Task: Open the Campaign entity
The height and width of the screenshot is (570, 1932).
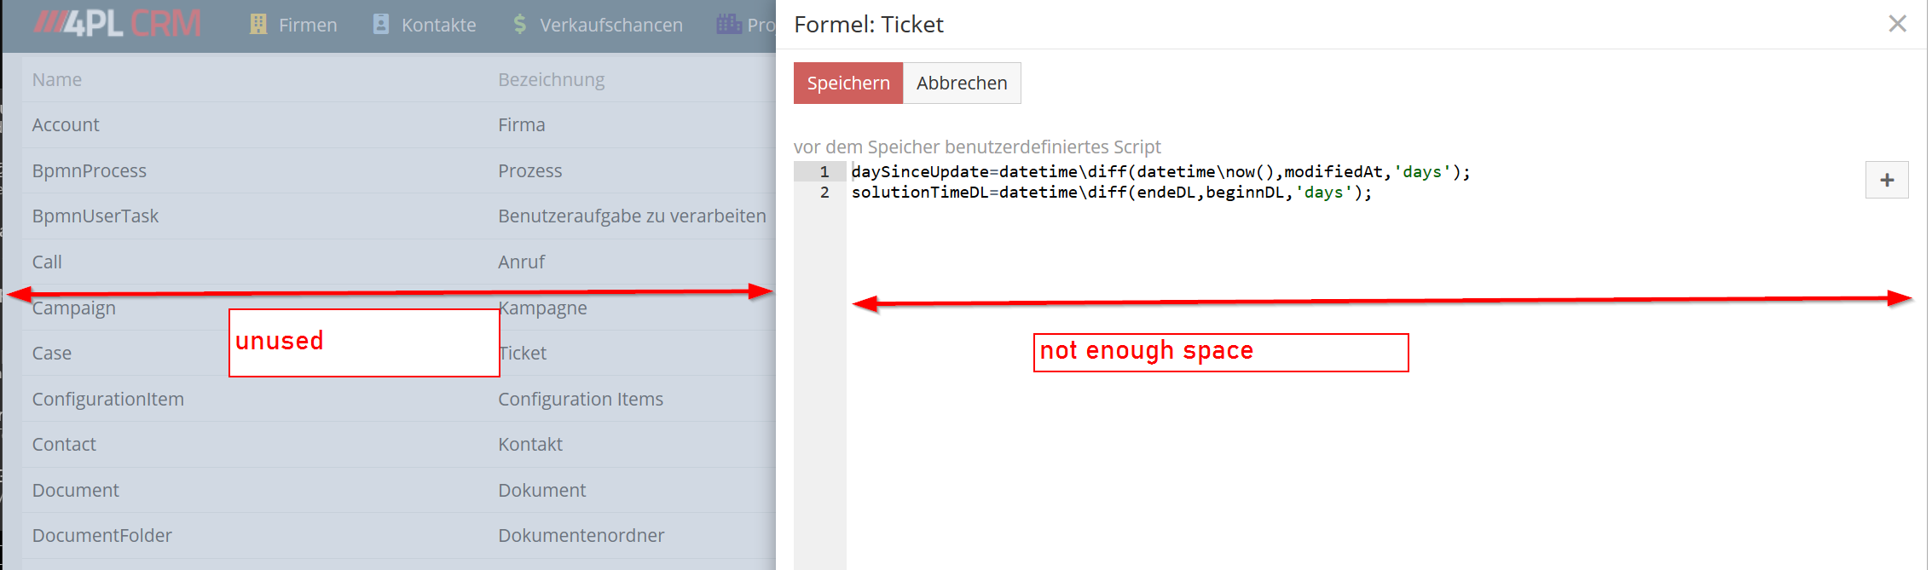Action: point(74,308)
